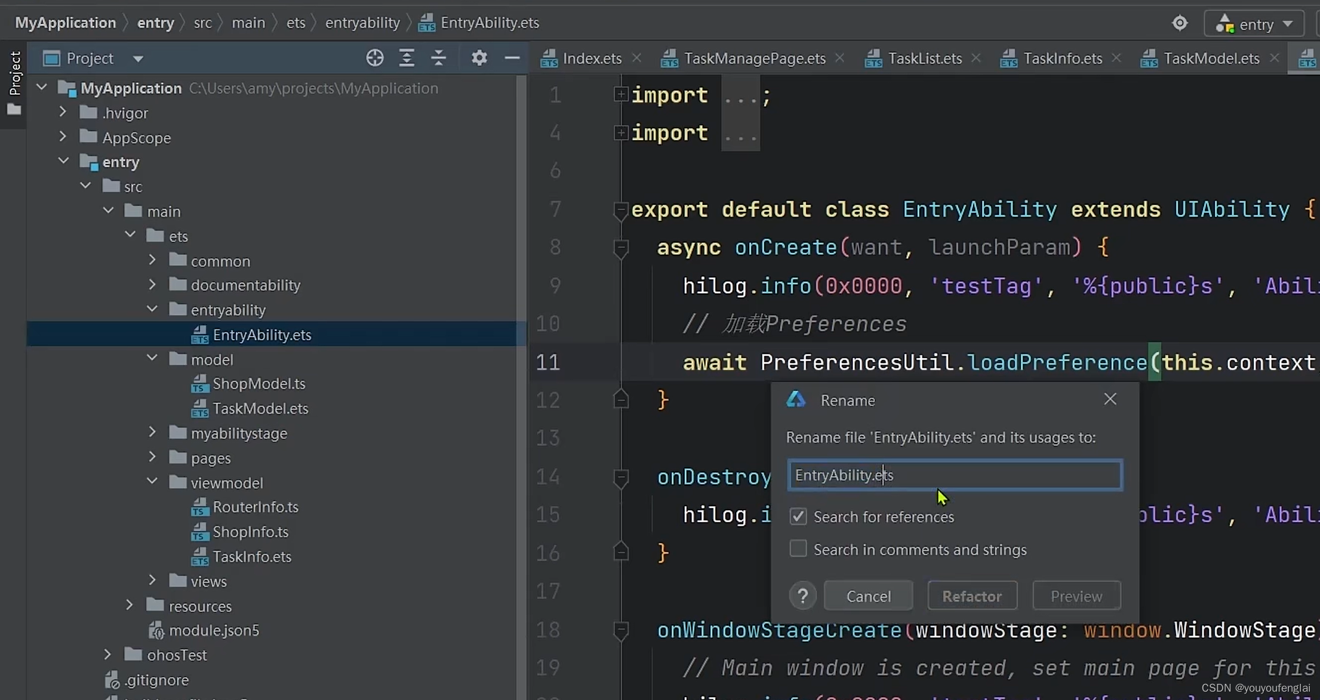Click the folder icon below the Project side tab
The height and width of the screenshot is (700, 1320).
click(14, 110)
